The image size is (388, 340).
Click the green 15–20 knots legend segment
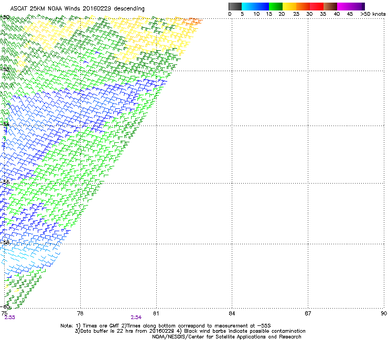(x=276, y=6)
